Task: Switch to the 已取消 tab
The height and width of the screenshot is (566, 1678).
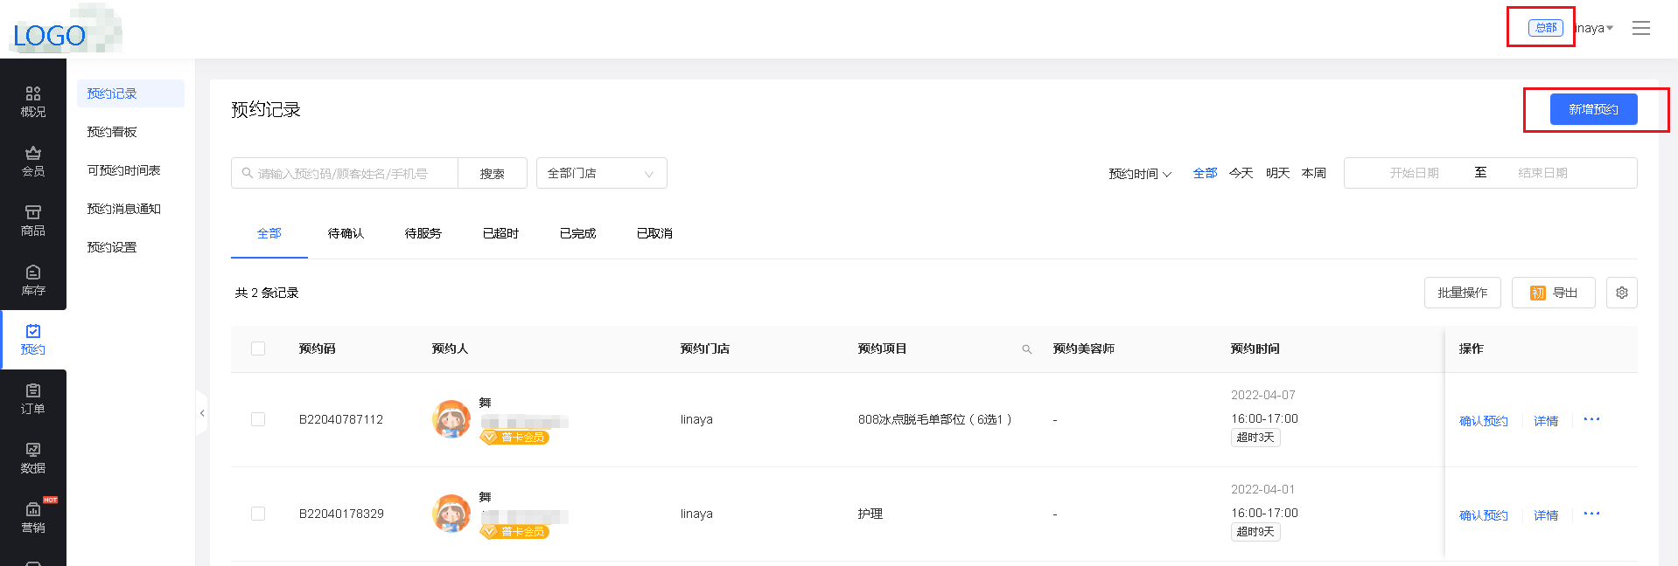Action: tap(654, 233)
